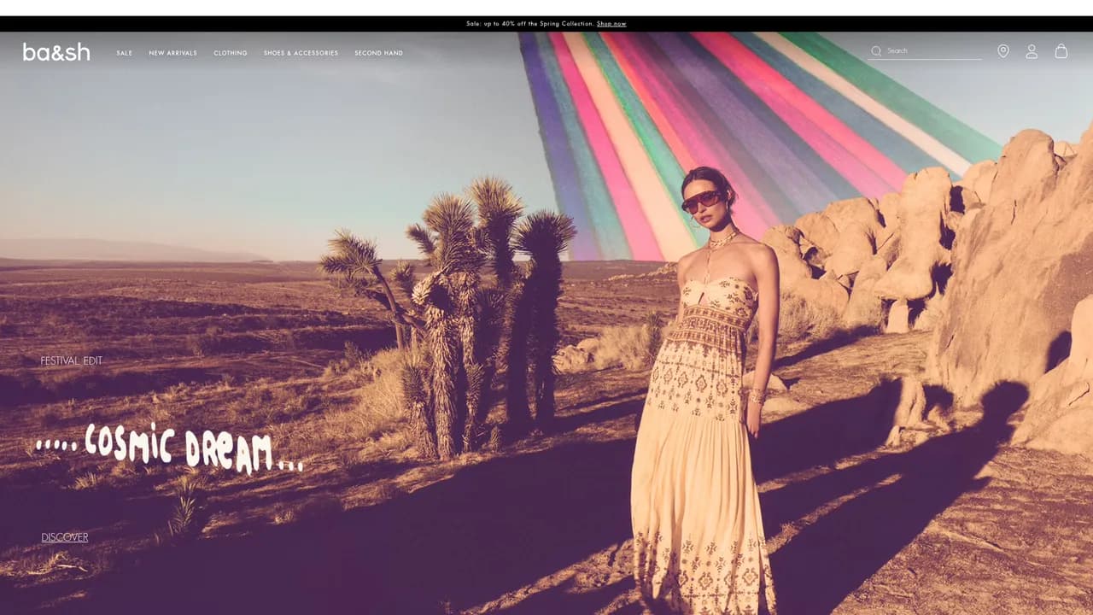Go to the ba&sh logo homepage

click(56, 52)
